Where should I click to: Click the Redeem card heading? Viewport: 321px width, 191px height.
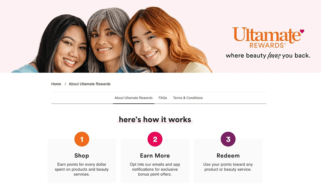228,156
